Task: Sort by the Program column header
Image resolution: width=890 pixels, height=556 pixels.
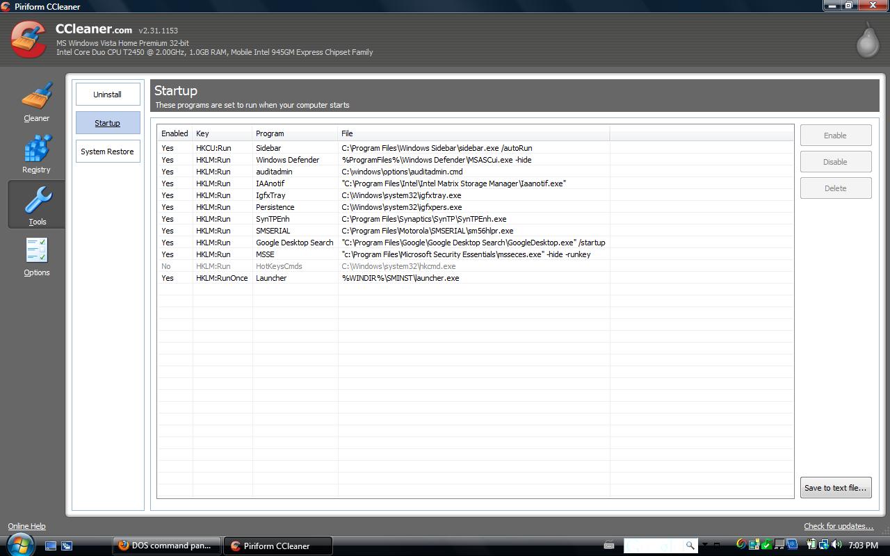Action: tap(296, 133)
